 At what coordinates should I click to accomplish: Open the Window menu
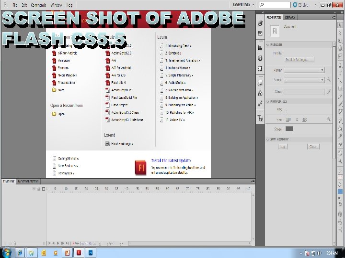(56, 5)
